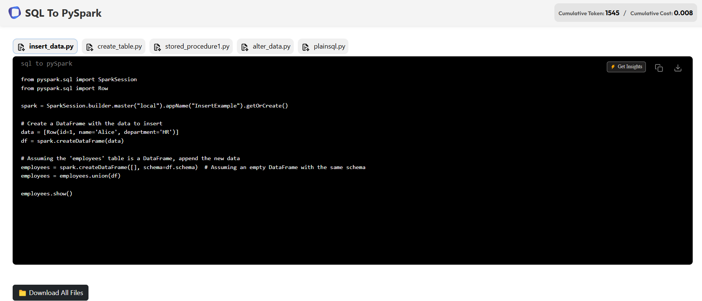Viewport: 702px width, 301px height.
Task: Click the Get Insights button
Action: pos(626,67)
